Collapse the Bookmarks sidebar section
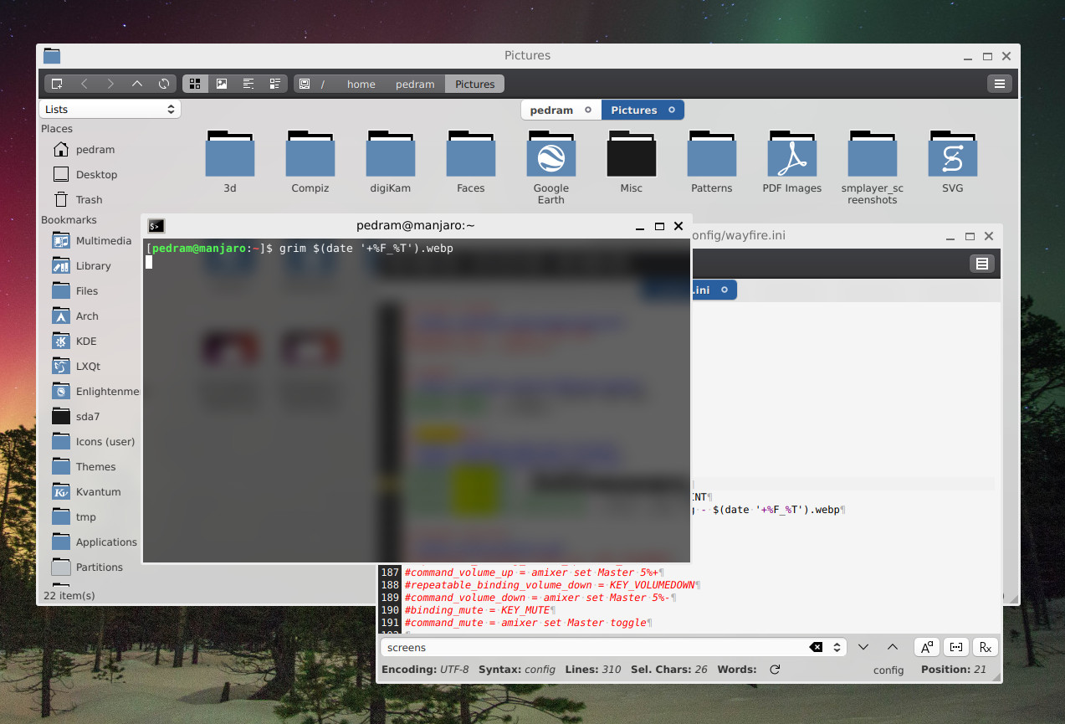 pyautogui.click(x=67, y=219)
